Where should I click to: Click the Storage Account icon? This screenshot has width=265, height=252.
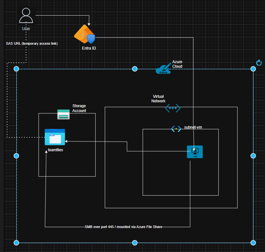[x=63, y=114]
